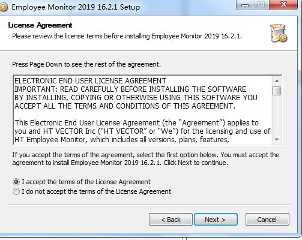This screenshot has height=240, width=302.
Task: Click the license scrollbar up arrow
Action: click(x=277, y=81)
